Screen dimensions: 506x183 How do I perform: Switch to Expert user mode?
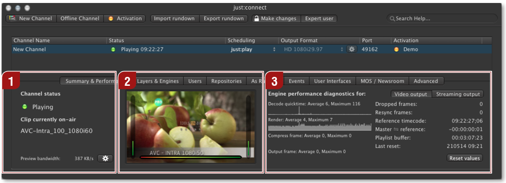coord(319,19)
